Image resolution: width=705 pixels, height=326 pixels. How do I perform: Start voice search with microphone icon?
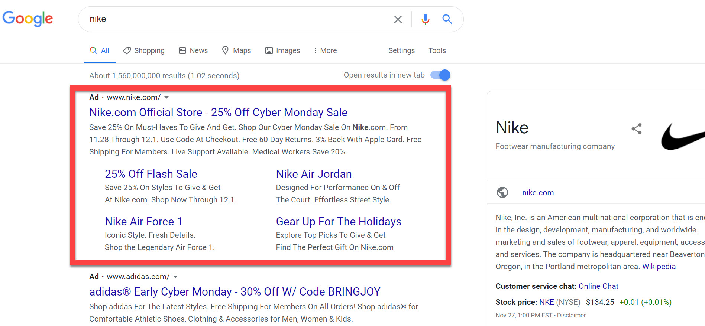[426, 19]
